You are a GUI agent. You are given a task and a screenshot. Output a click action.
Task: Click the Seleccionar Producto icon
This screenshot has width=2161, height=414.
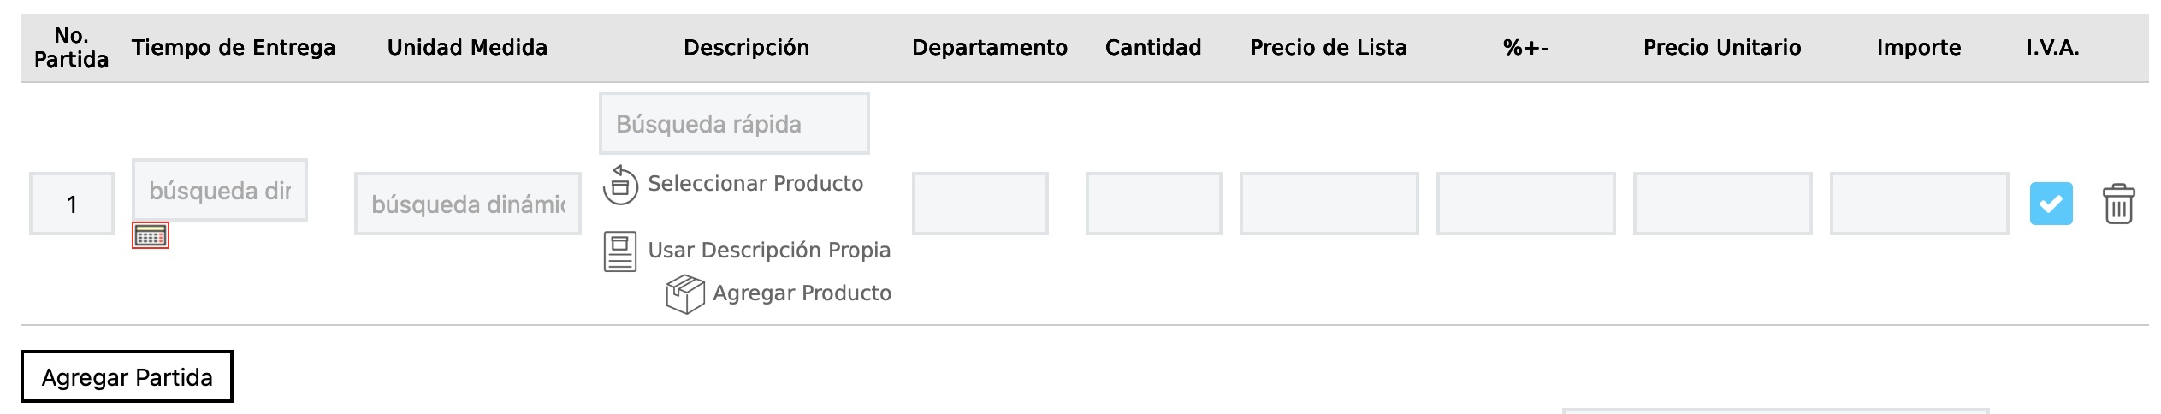coord(620,185)
